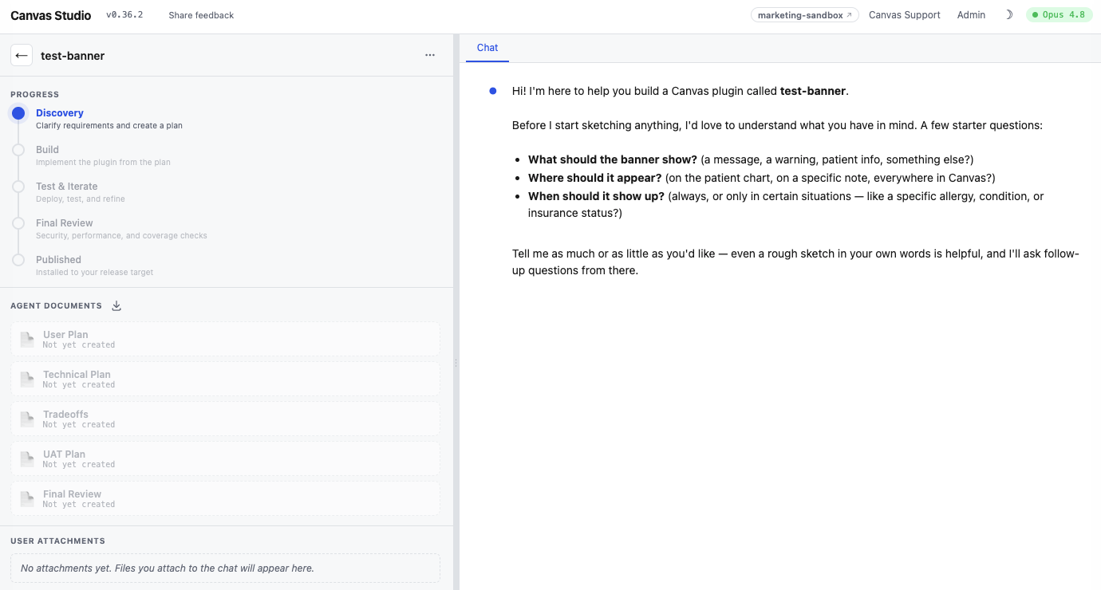Viewport: 1101px width, 590px height.
Task: Click the vertical panel splitter handle
Action: (x=456, y=362)
